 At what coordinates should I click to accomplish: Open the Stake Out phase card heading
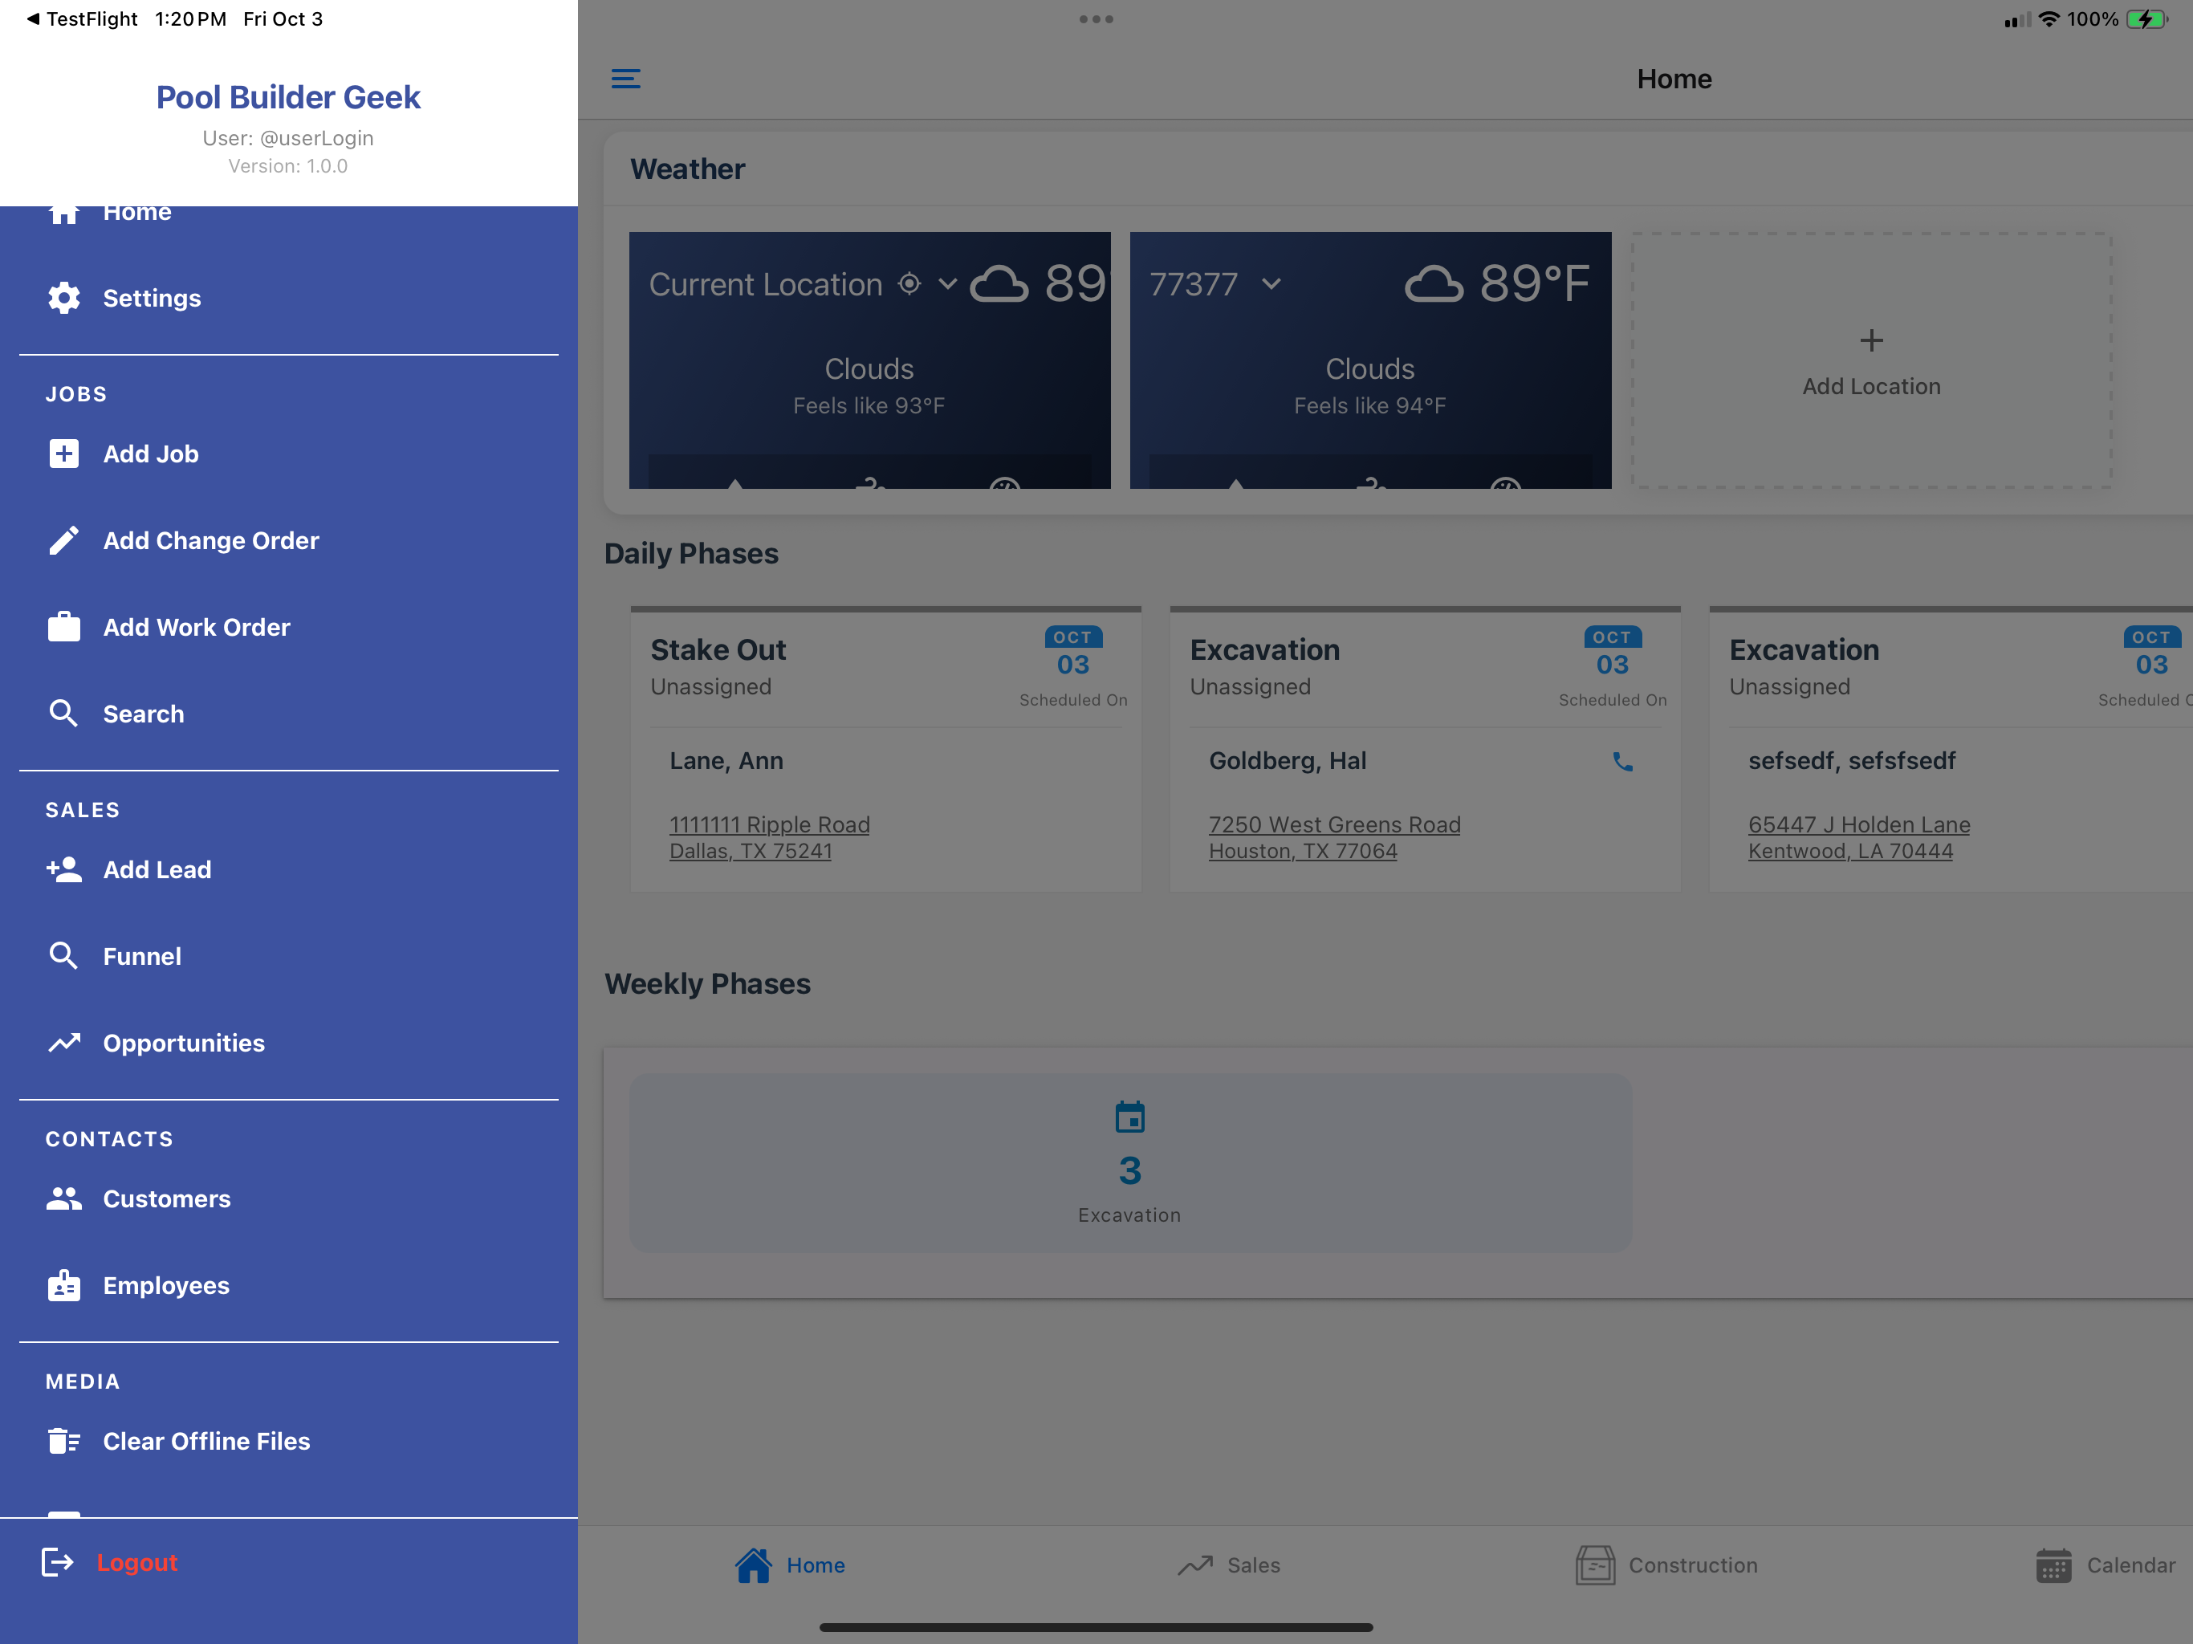tap(718, 649)
